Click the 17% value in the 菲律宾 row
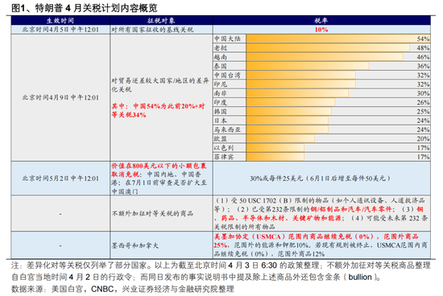The width and height of the screenshot is (443, 296). (423, 157)
